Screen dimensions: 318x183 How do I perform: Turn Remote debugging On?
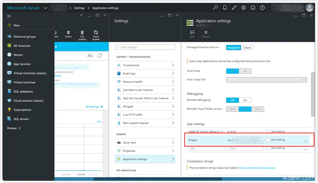[245, 100]
